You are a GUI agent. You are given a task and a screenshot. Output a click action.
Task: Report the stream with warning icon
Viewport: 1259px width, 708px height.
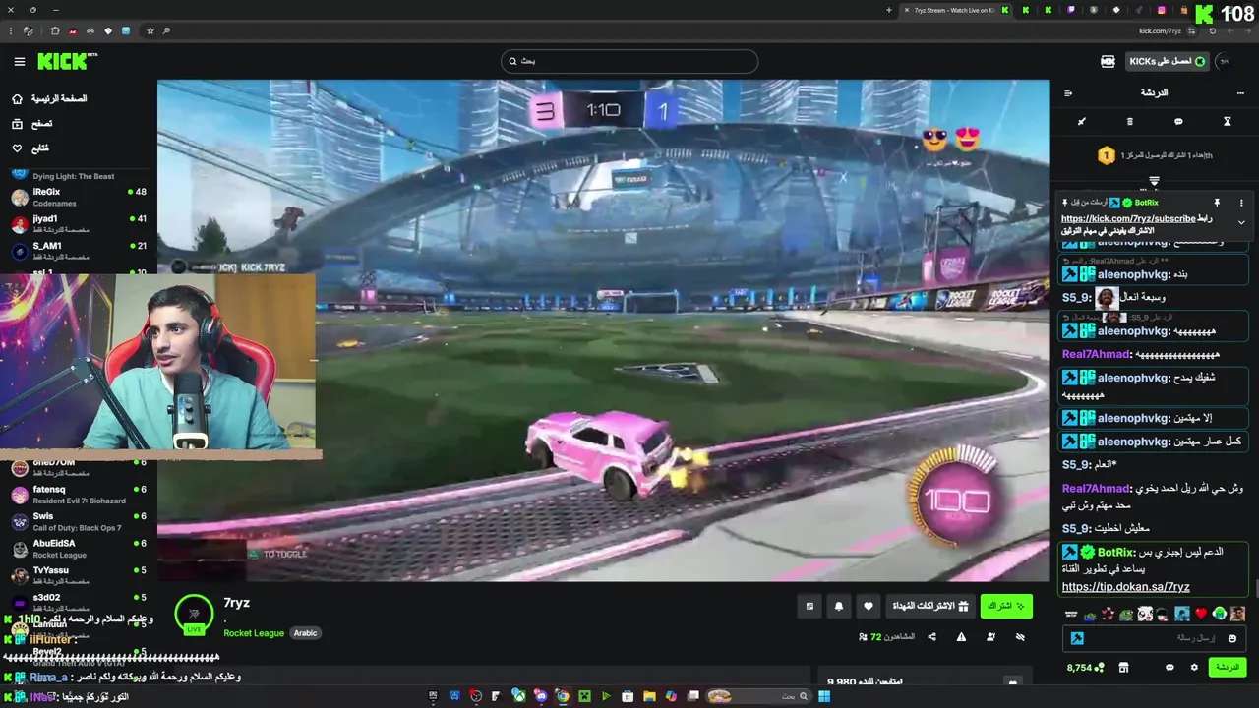coord(961,637)
